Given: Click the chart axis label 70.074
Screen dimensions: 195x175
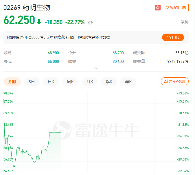Looking at the screenshot, I should (8, 93).
